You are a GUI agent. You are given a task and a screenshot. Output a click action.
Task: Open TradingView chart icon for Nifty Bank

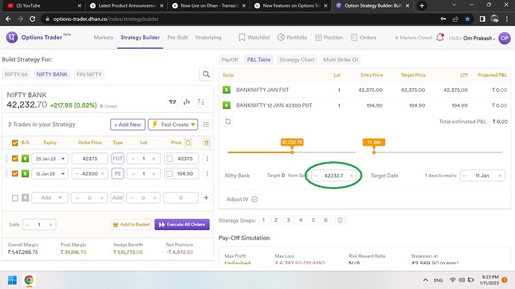[x=172, y=102]
